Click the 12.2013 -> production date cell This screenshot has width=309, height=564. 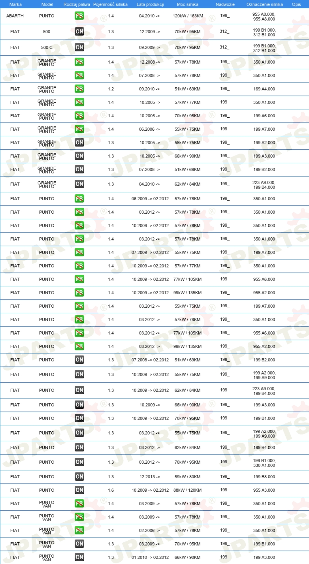tap(150, 477)
